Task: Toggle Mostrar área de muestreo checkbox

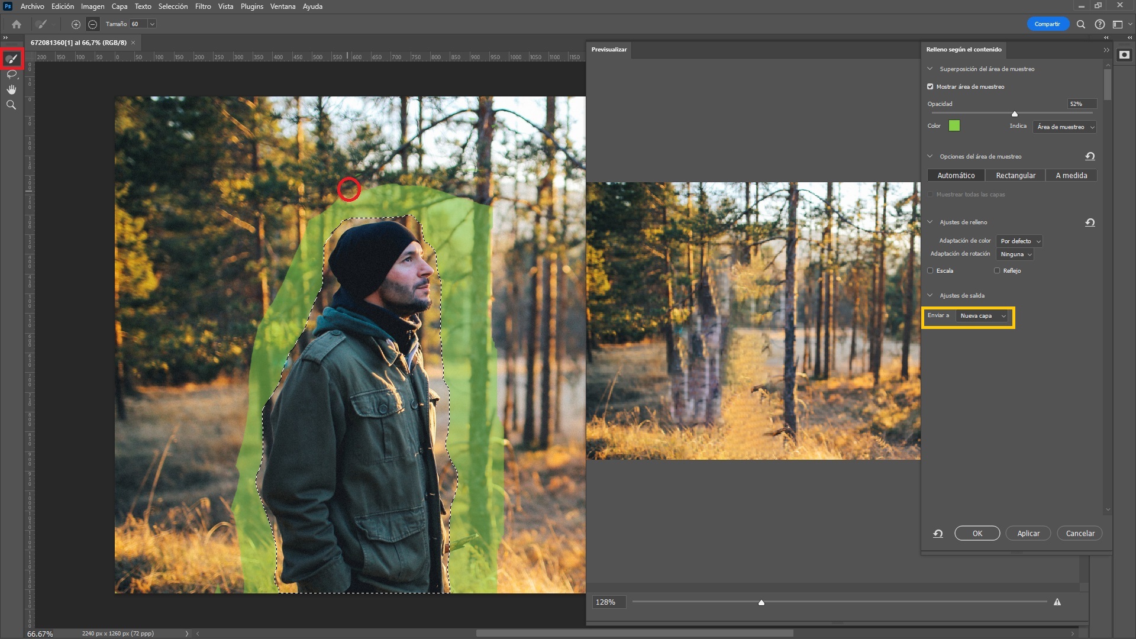Action: (x=930, y=87)
